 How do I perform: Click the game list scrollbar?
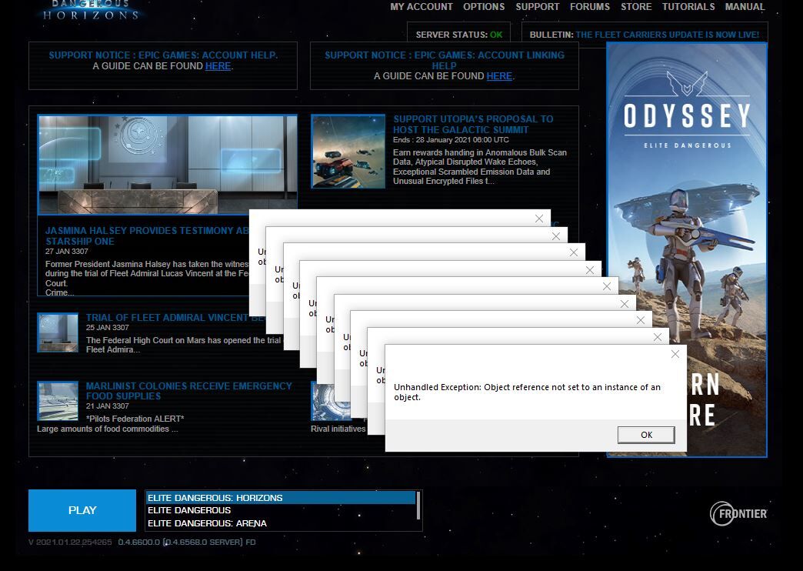tap(418, 506)
